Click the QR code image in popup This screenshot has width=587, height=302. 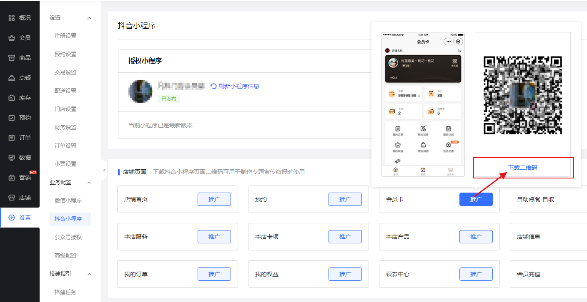523,95
